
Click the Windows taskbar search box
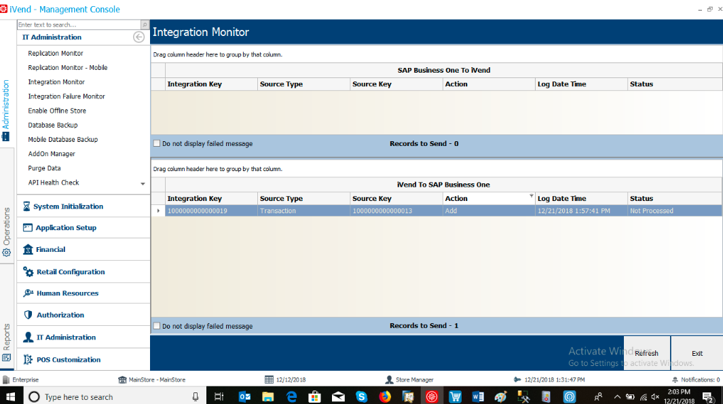pyautogui.click(x=115, y=397)
